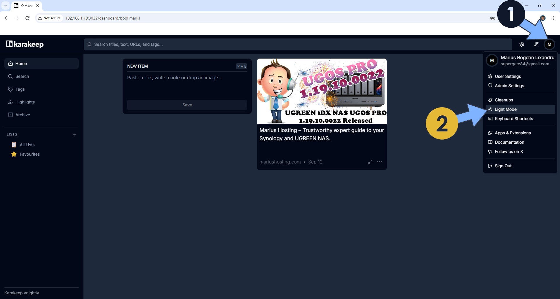Open the Marius Hosting bookmark title
Viewport: 560px width, 299px height.
click(322, 134)
